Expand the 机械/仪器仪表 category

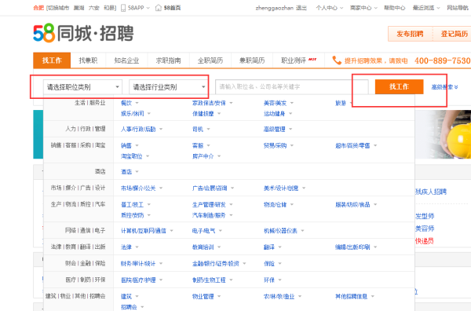point(284,231)
